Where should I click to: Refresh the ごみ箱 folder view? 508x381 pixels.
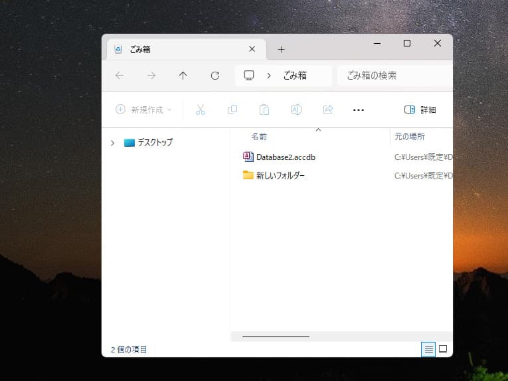pos(215,76)
